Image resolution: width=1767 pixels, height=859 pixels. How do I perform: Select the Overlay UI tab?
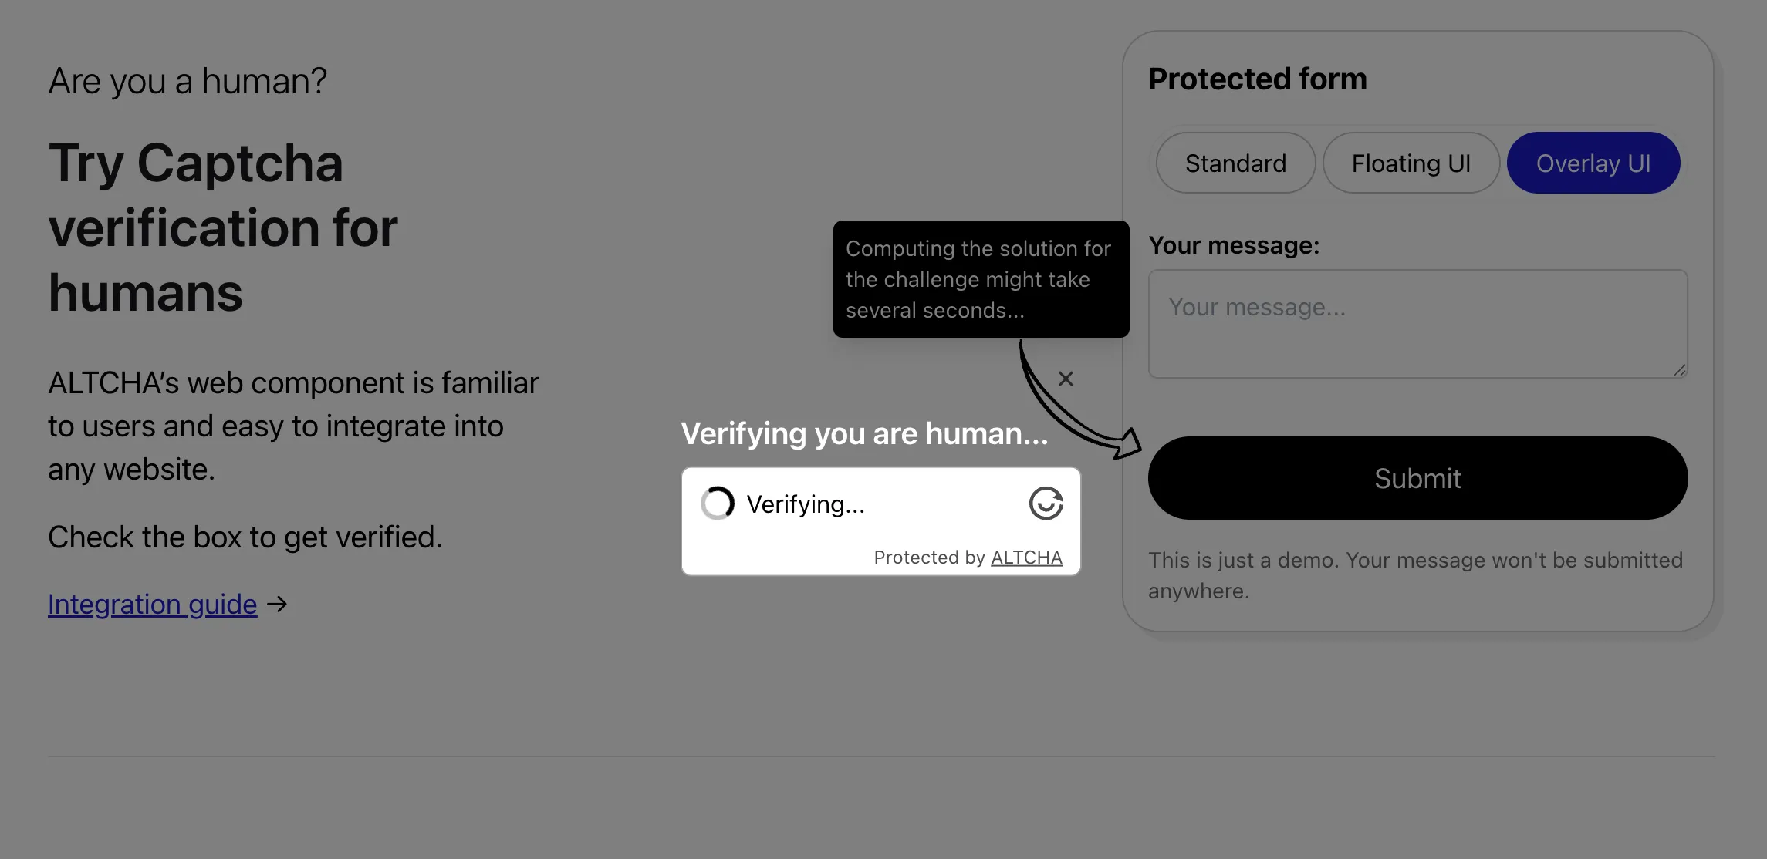pyautogui.click(x=1593, y=163)
